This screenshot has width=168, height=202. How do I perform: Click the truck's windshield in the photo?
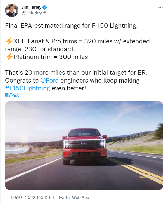pyautogui.click(x=84, y=133)
